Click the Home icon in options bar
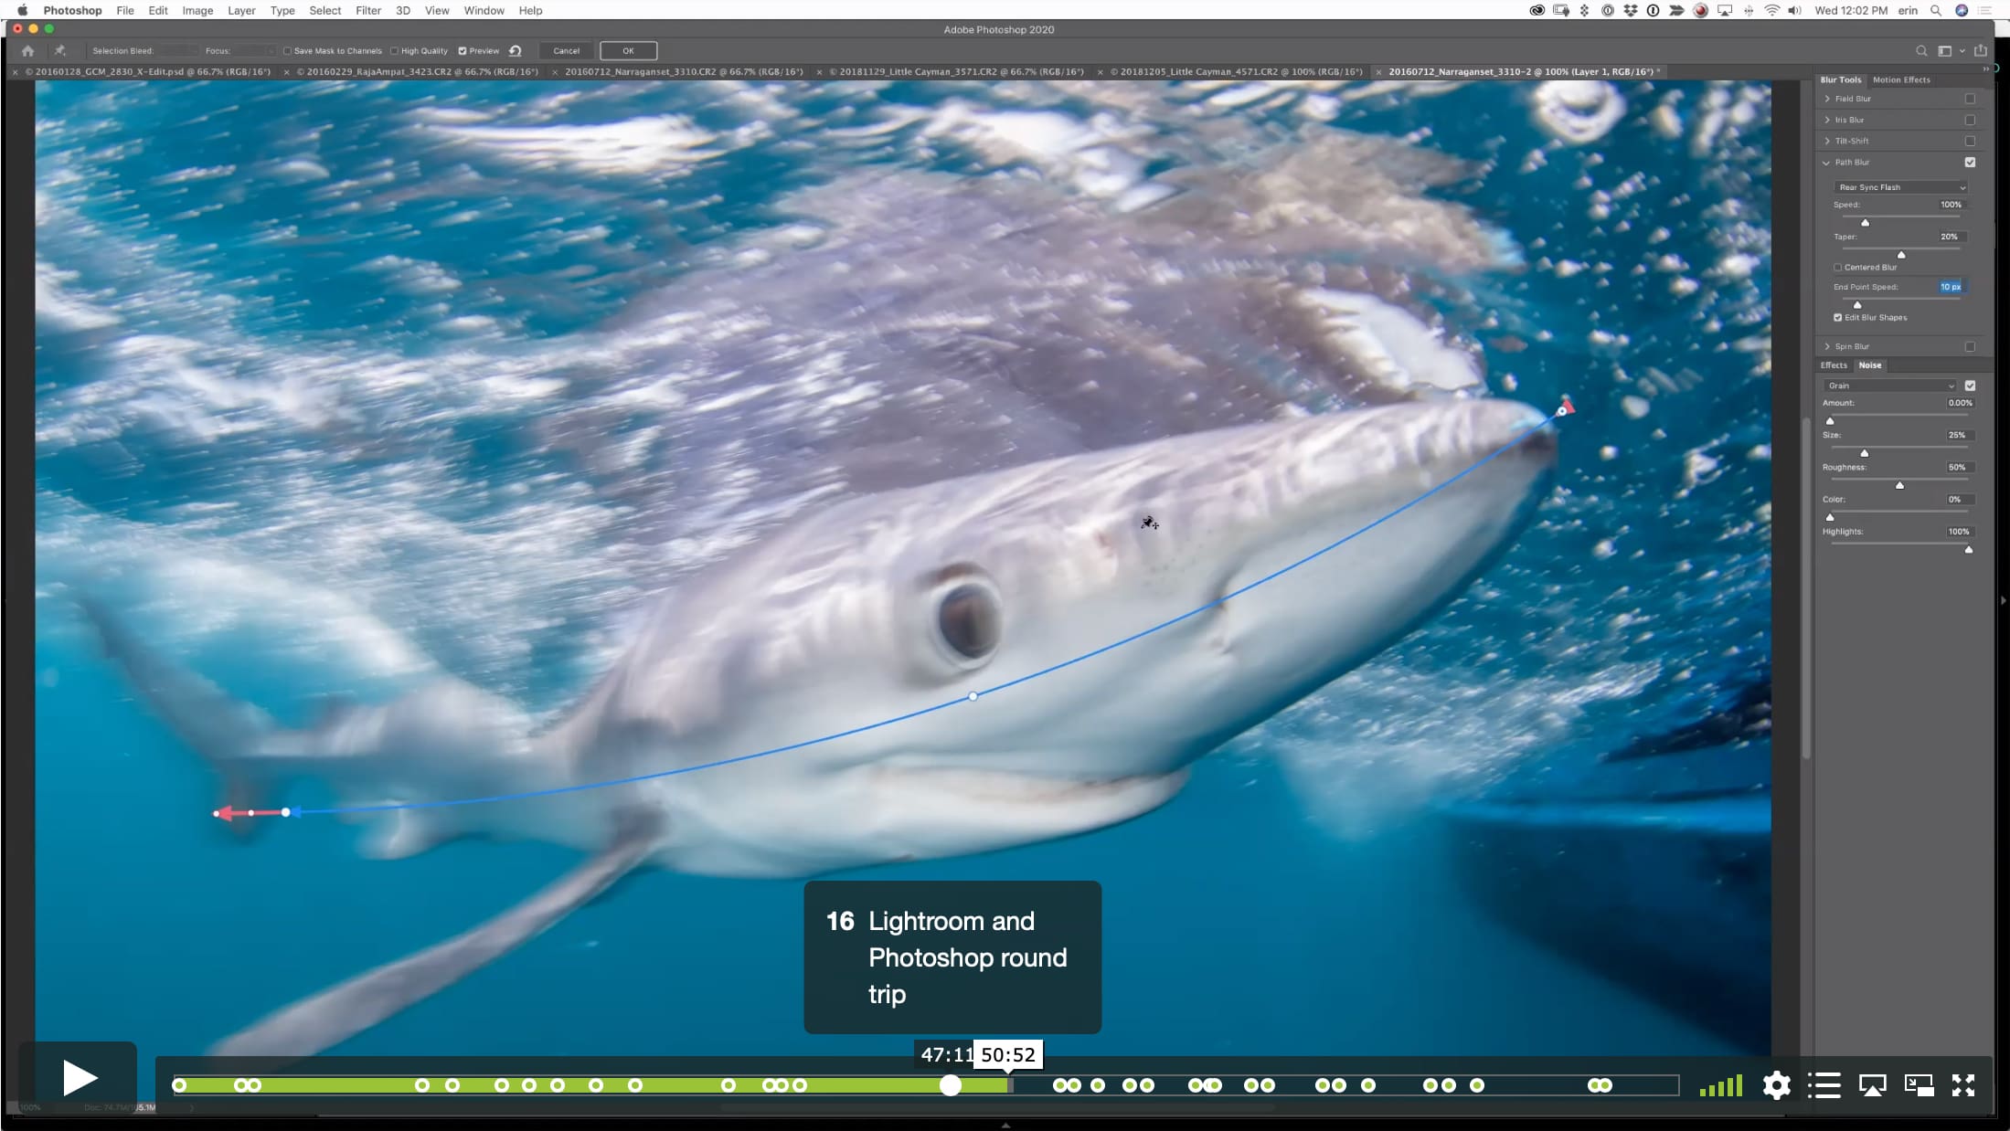 27,51
